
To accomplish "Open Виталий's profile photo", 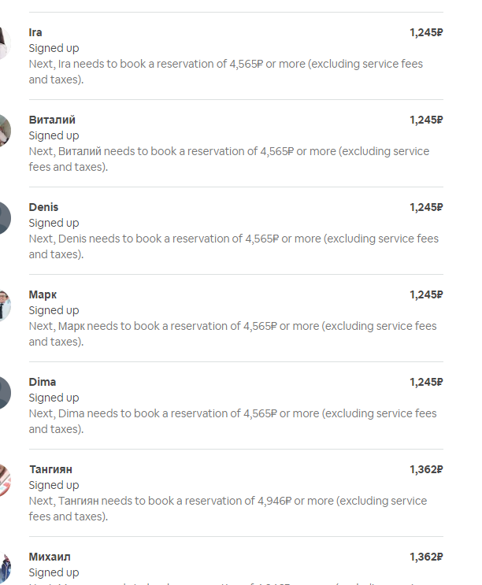I will (4, 131).
